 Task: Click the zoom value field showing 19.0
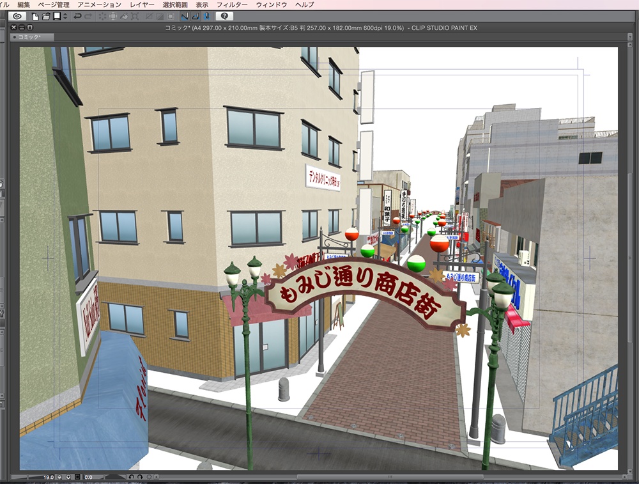(49, 477)
